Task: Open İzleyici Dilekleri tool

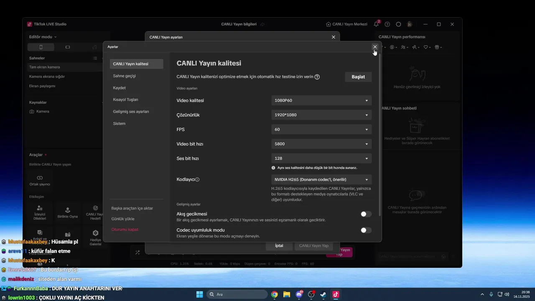Action: coord(40,213)
